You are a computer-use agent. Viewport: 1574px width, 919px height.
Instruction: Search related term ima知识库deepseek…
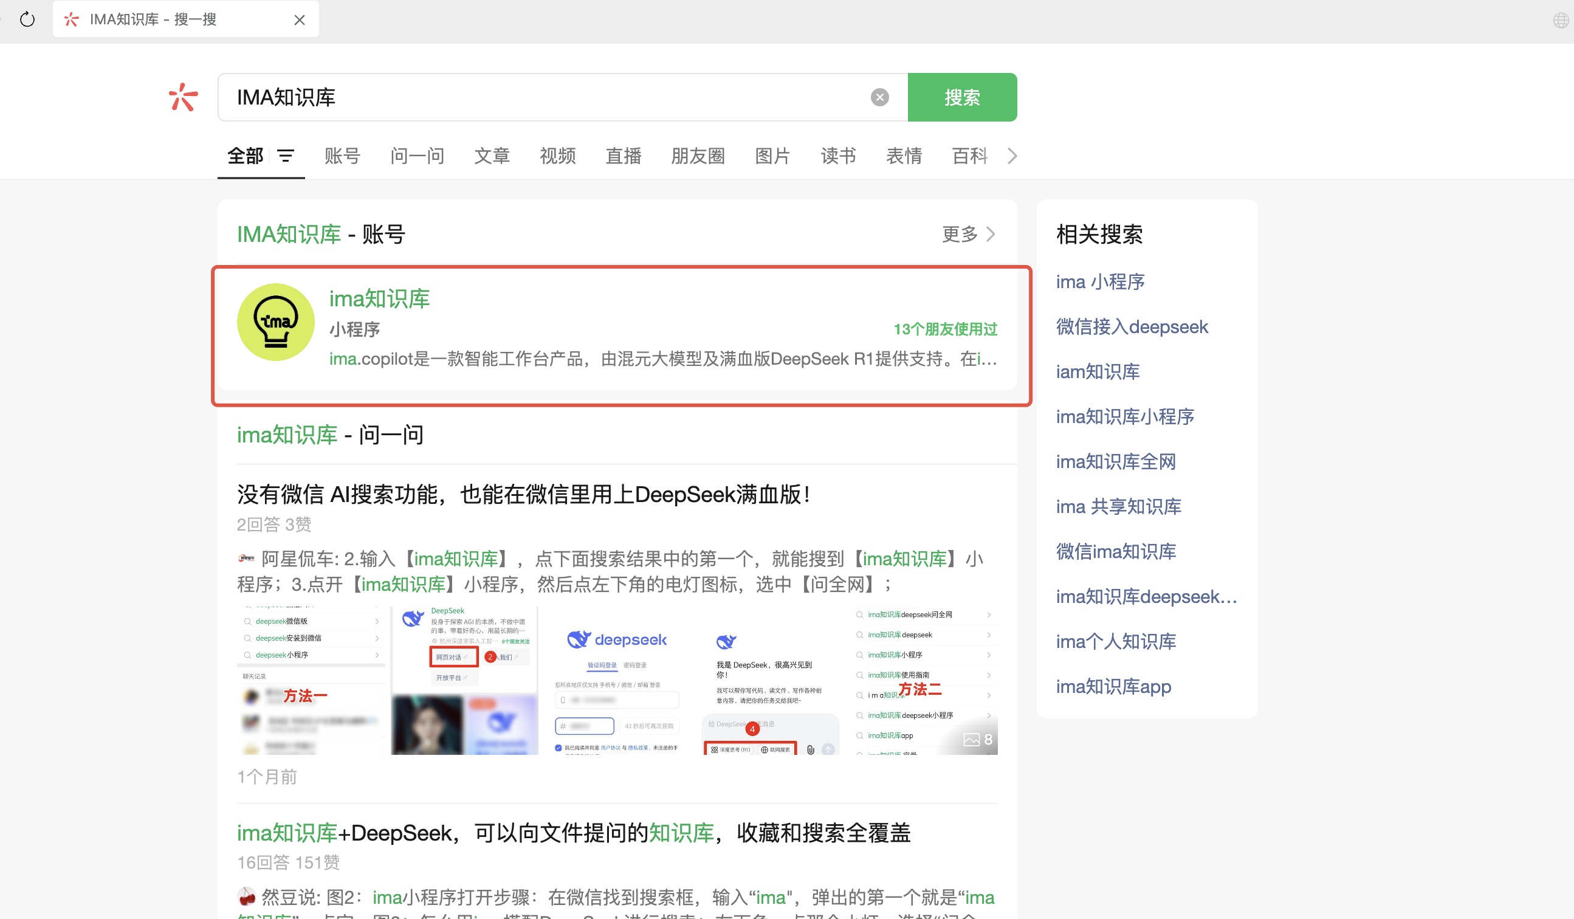point(1146,597)
